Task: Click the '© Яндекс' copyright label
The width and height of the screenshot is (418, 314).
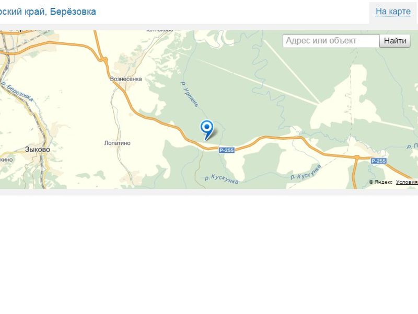Action: click(x=381, y=182)
